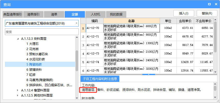Image resolution: width=220 pixels, height=103 pixels.
Task: Click the info panel scrollbar down arrow
Action: pyautogui.click(x=215, y=97)
